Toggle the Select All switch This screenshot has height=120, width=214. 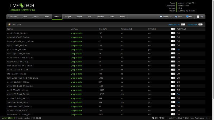[x=173, y=29]
